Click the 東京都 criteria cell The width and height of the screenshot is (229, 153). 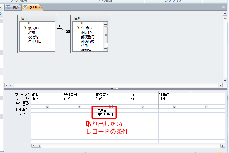click(x=111, y=110)
